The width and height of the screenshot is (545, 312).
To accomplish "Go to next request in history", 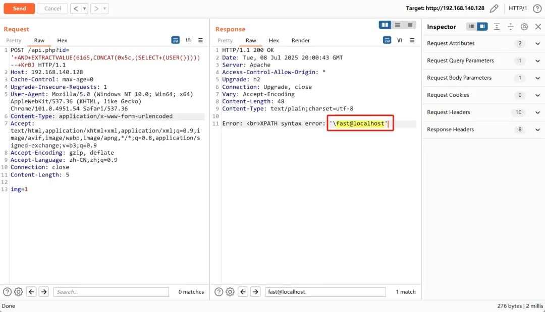I will coord(96,9).
